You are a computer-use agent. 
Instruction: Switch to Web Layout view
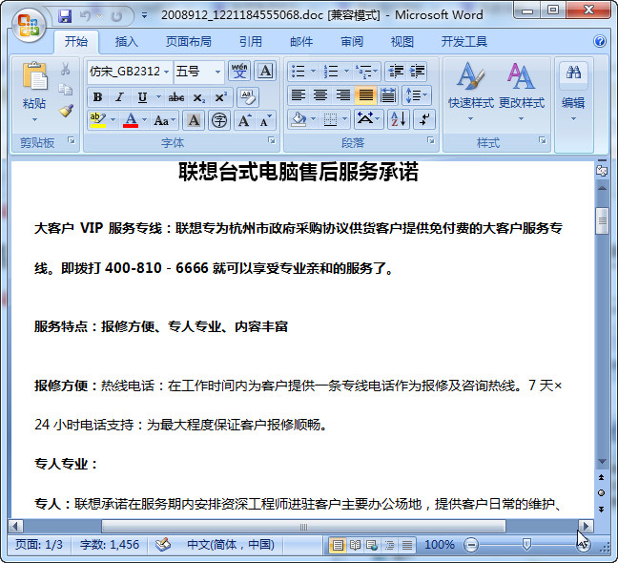click(372, 545)
